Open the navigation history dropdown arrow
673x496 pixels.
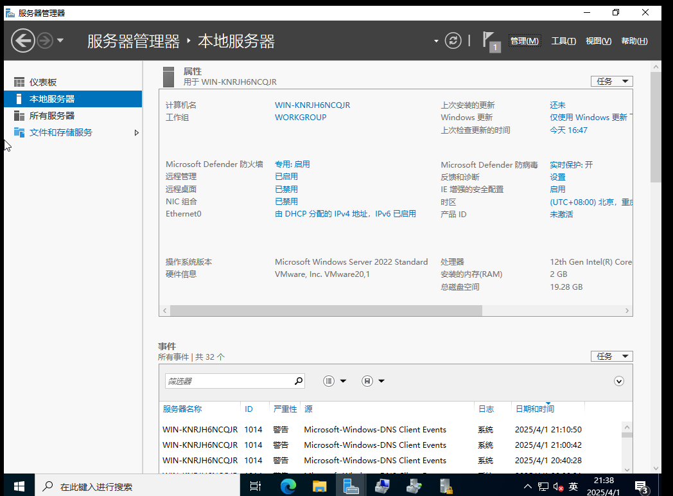pyautogui.click(x=60, y=40)
